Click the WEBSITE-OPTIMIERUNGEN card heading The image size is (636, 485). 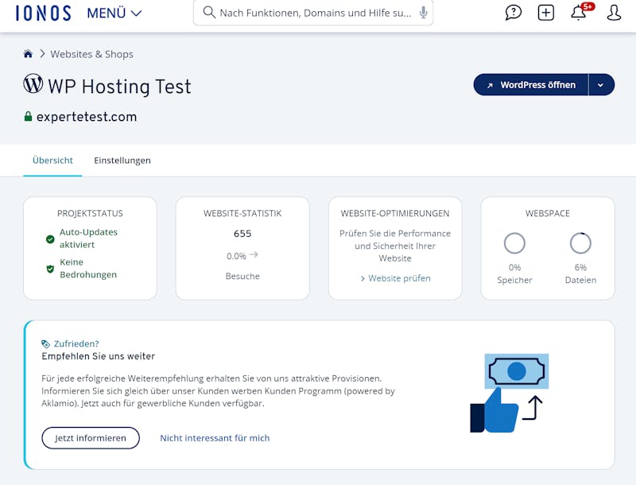tap(395, 213)
